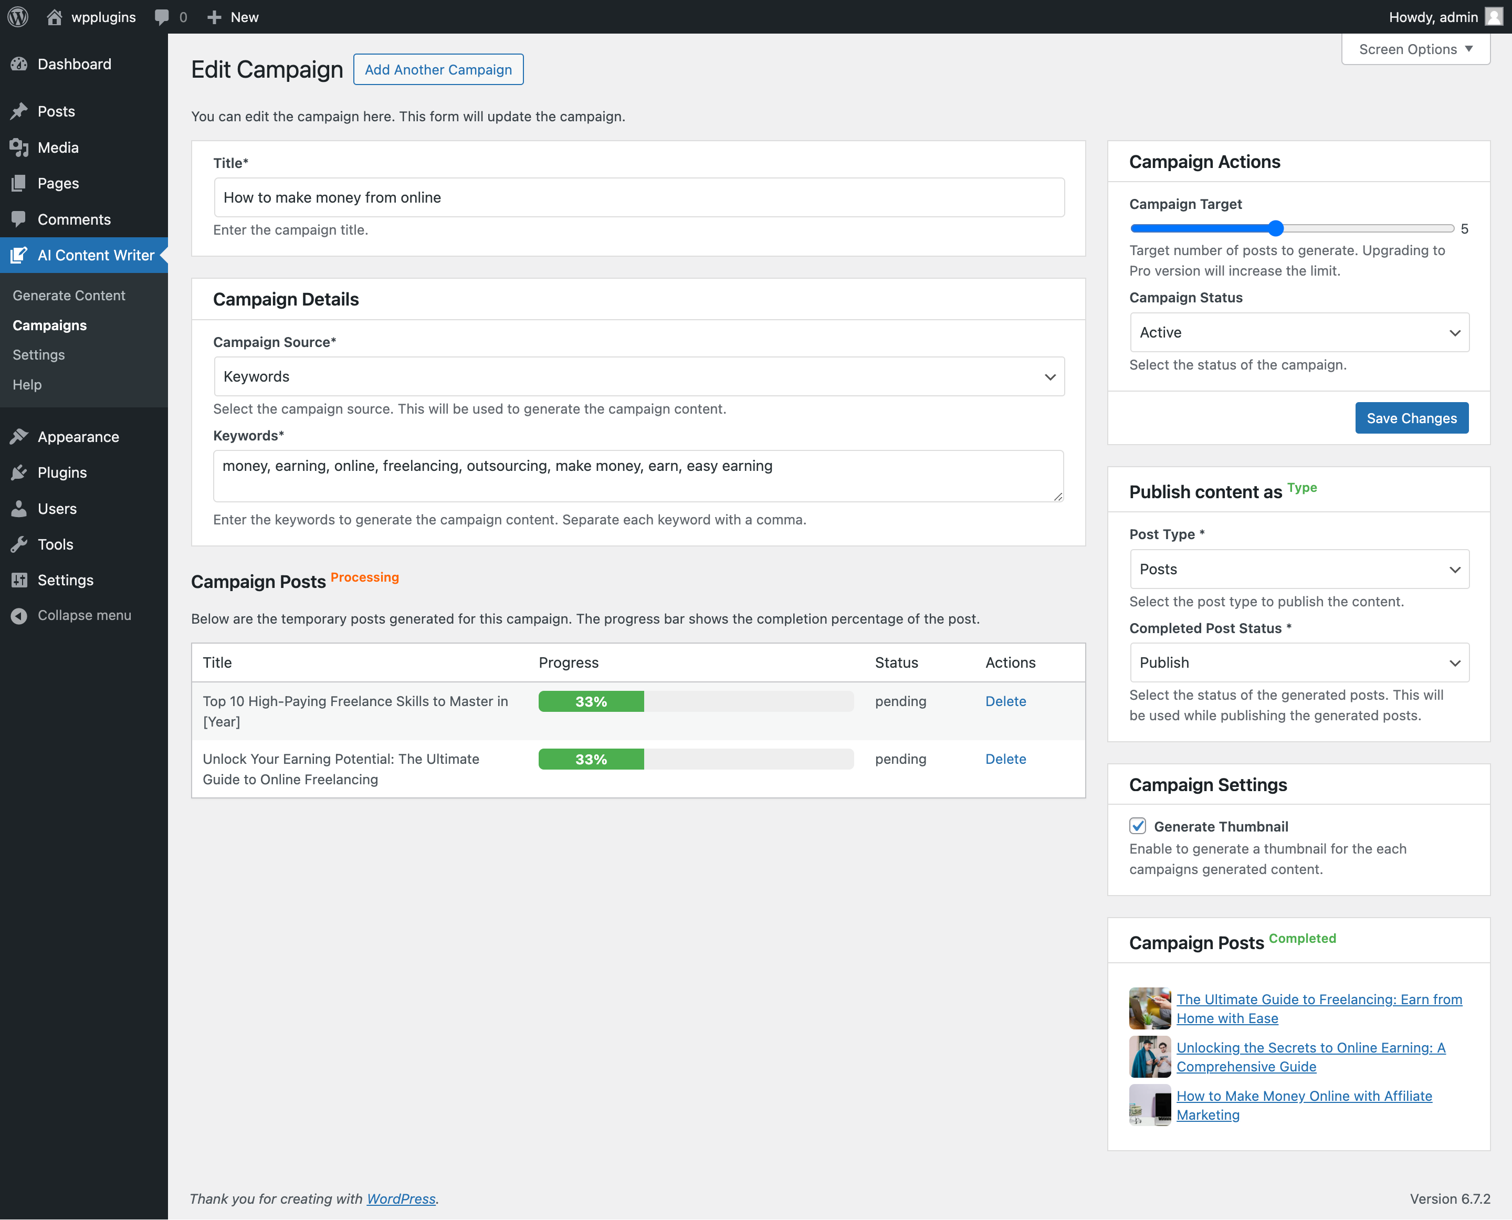Image resolution: width=1512 pixels, height=1220 pixels.
Task: Expand Screen Options panel
Action: [1415, 49]
